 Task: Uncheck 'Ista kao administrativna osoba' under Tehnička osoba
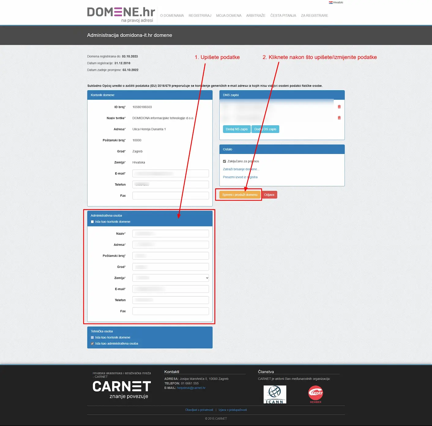(x=92, y=344)
